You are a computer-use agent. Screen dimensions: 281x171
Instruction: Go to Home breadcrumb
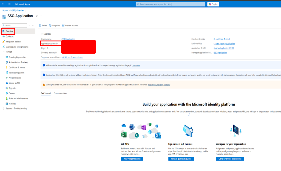5,10
